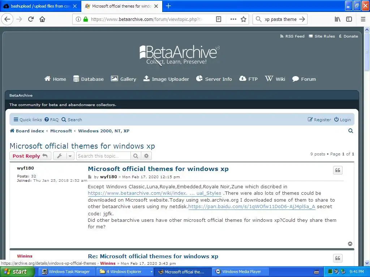This screenshot has height=277, width=370.
Task: Bookmark this page with star icon
Action: point(244,19)
